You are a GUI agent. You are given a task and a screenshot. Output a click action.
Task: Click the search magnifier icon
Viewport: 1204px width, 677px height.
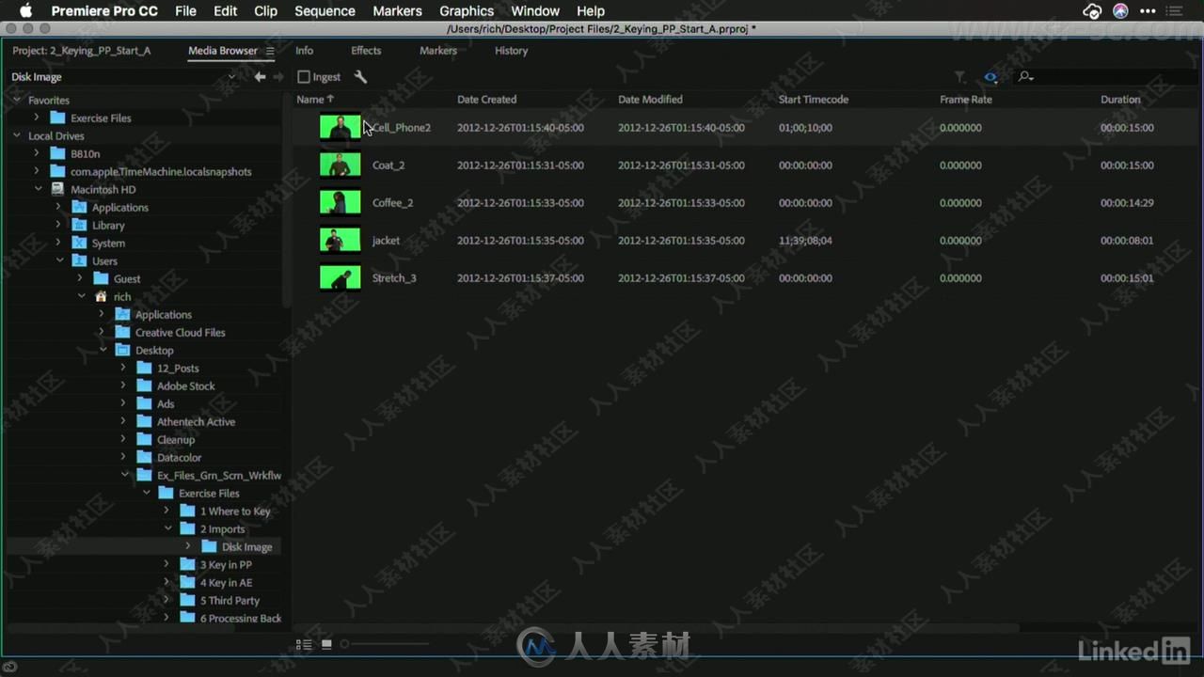1025,77
